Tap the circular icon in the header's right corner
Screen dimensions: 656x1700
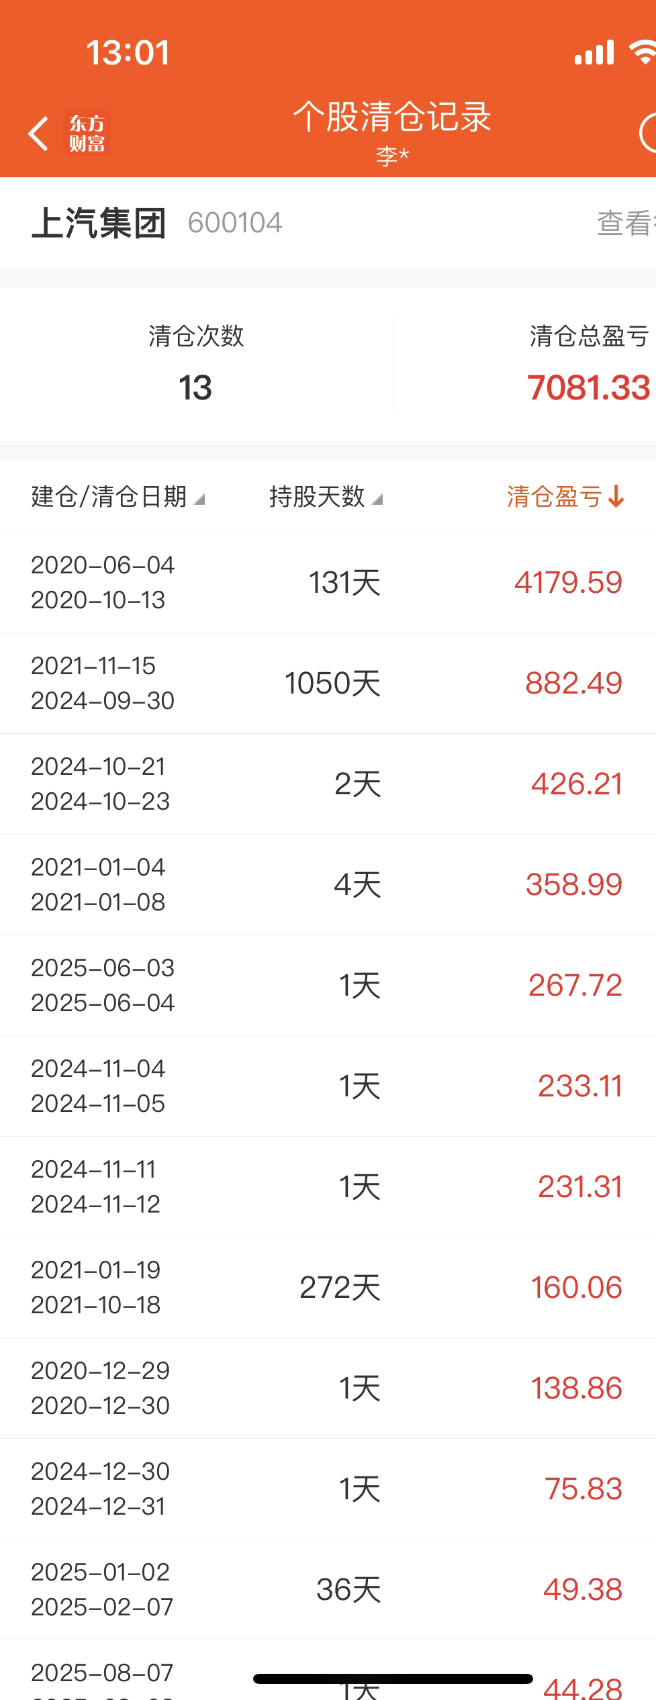click(649, 133)
